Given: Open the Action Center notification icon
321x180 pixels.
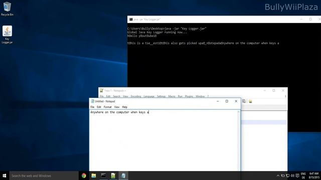Looking at the screenshot, I should tap(297, 175).
